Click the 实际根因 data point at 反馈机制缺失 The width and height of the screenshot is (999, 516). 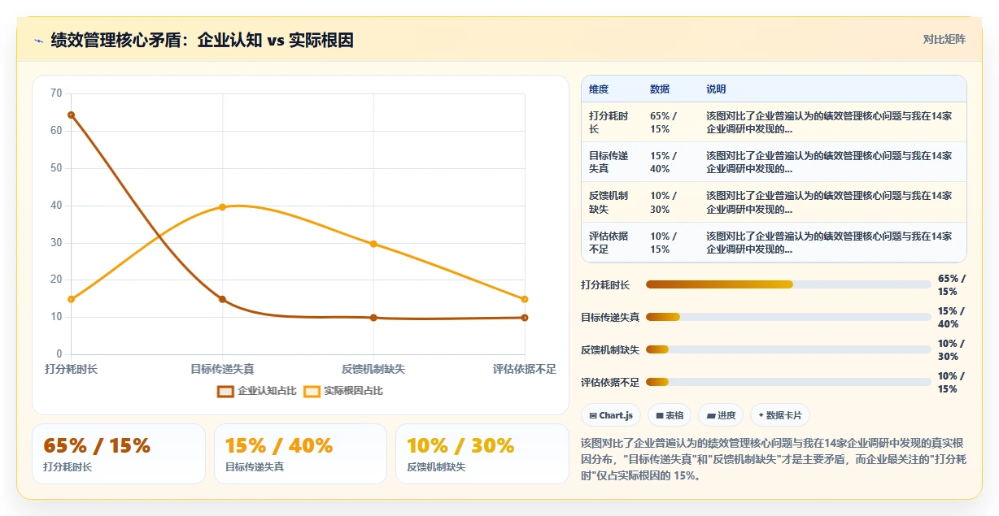tap(373, 244)
